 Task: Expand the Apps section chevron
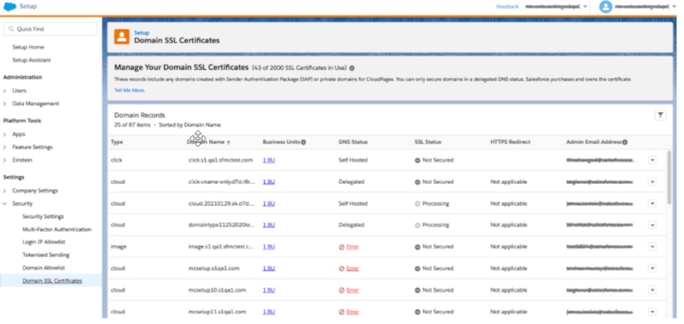(x=5, y=134)
